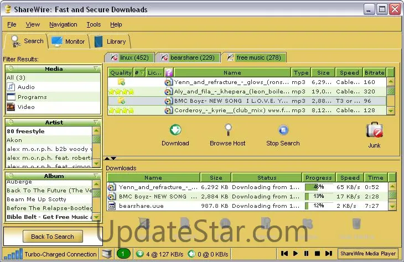Click the 13% progress bar of BMC Boyz
The image size is (404, 262).
(x=319, y=196)
